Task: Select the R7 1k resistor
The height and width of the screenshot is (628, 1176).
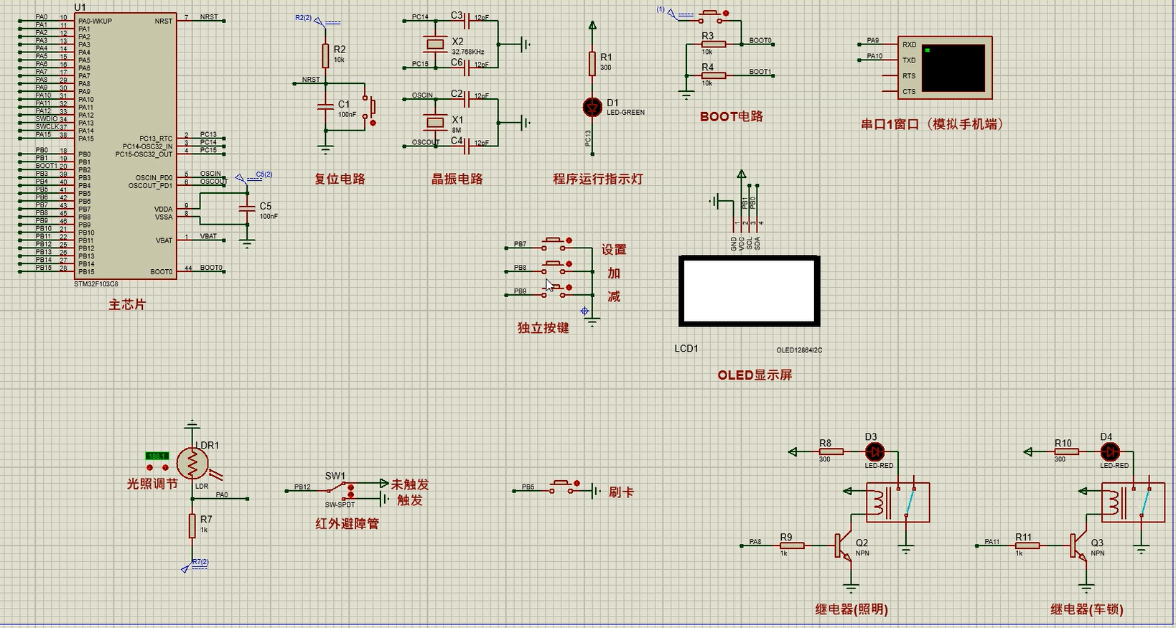Action: click(x=192, y=526)
